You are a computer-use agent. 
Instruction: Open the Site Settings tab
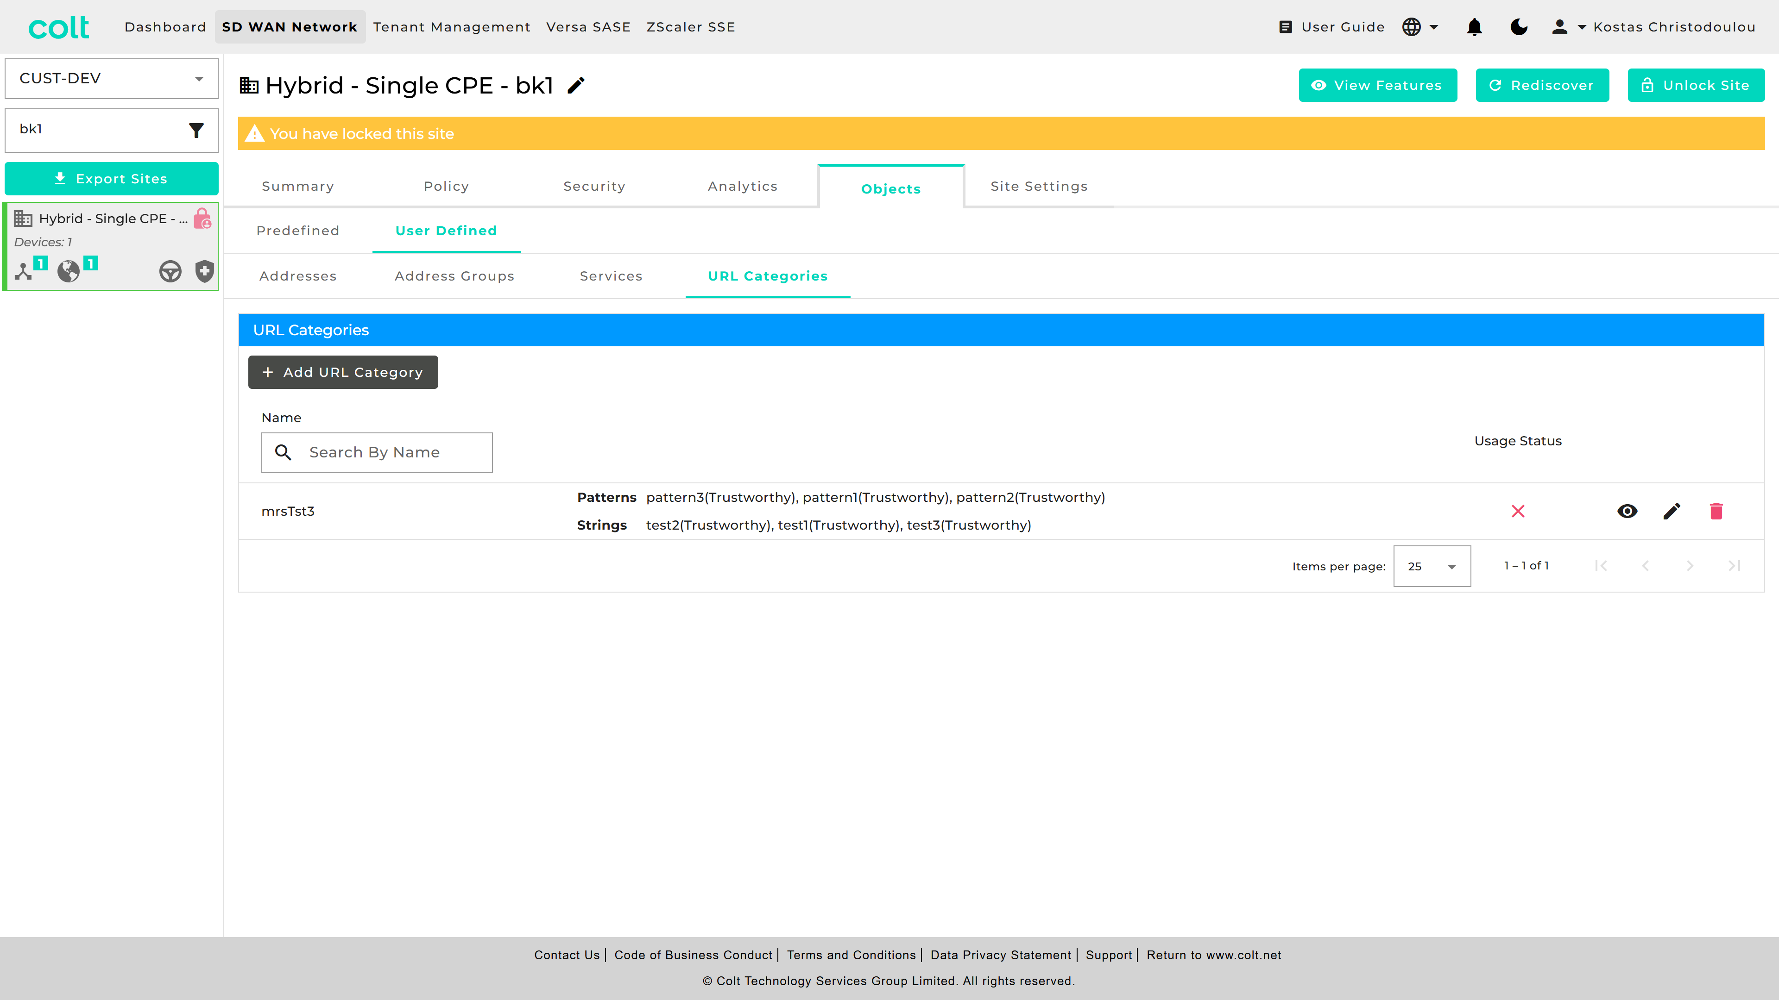1039,186
